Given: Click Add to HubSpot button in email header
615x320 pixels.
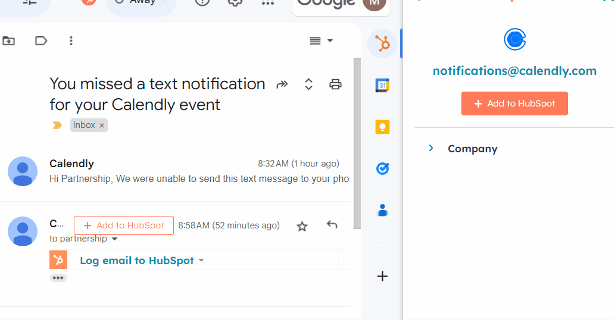Looking at the screenshot, I should (124, 225).
